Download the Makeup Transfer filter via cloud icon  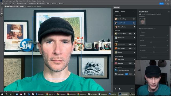point(134,27)
